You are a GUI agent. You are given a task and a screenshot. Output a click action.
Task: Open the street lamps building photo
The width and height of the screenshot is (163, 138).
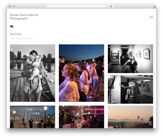[x=33, y=117]
